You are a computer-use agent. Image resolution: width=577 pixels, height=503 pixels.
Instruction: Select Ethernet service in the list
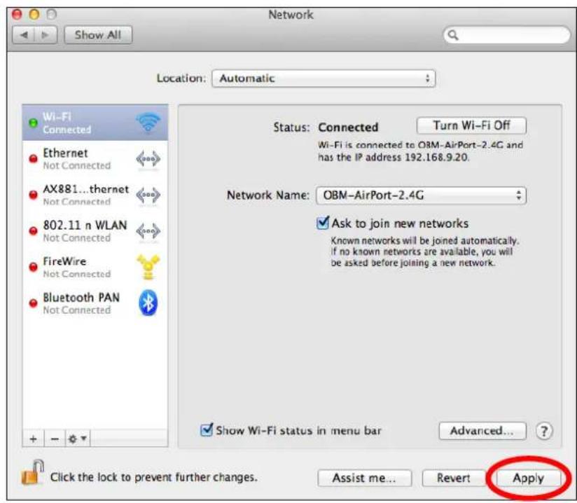[95, 159]
